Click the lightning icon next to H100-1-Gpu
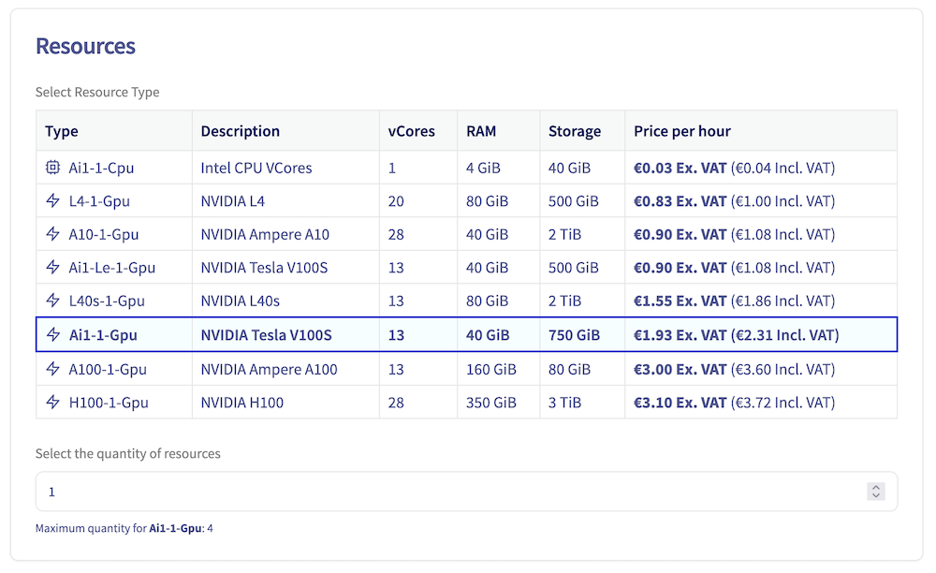This screenshot has height=573, width=936. (52, 403)
